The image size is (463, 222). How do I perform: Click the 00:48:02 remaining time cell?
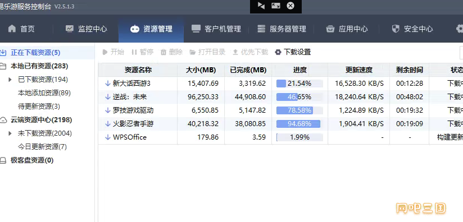(410, 97)
